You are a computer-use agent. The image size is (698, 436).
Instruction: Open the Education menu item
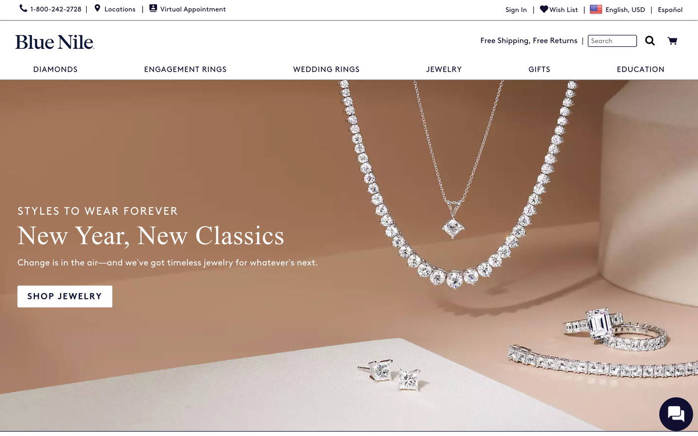(x=641, y=69)
